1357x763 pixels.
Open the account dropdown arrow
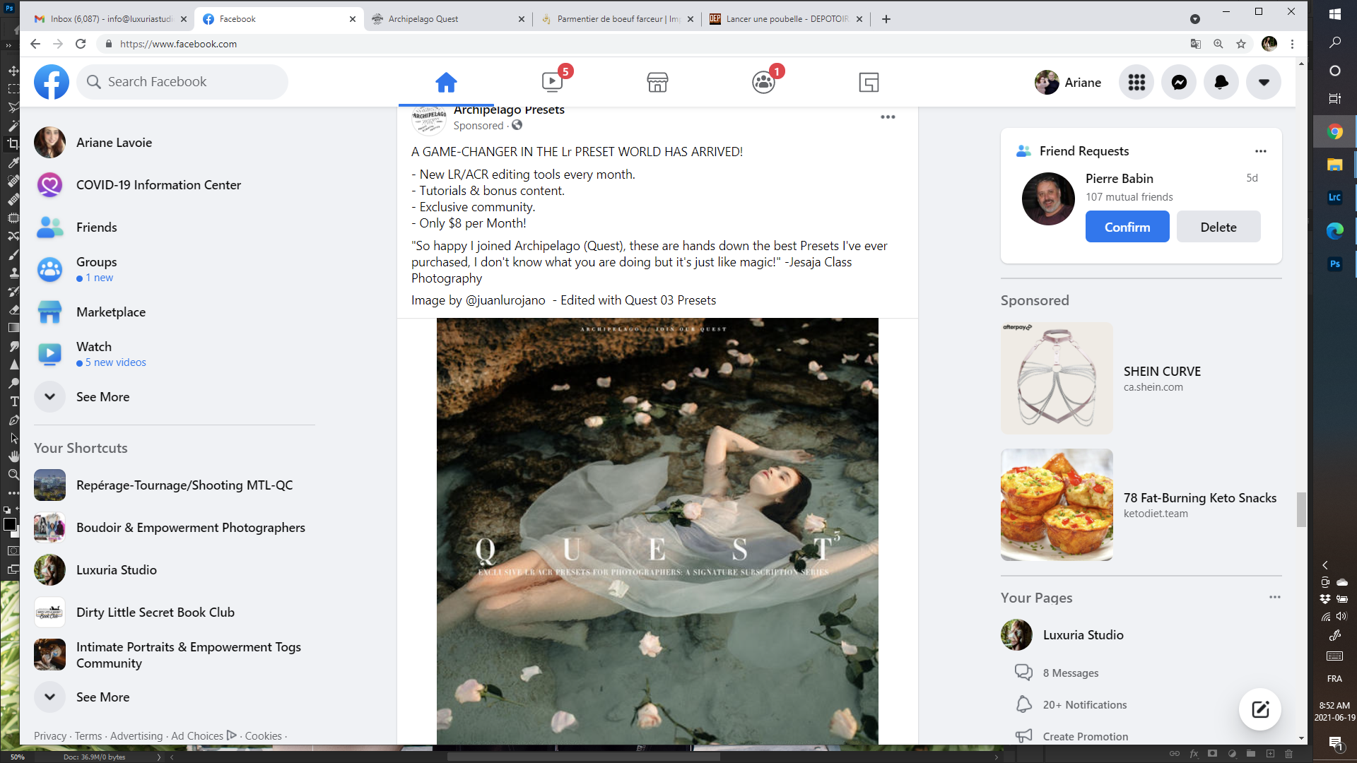tap(1264, 83)
